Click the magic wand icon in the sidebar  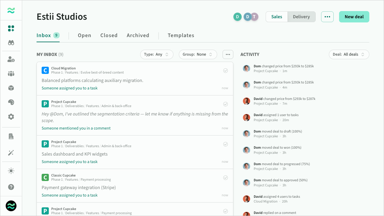[11, 153]
